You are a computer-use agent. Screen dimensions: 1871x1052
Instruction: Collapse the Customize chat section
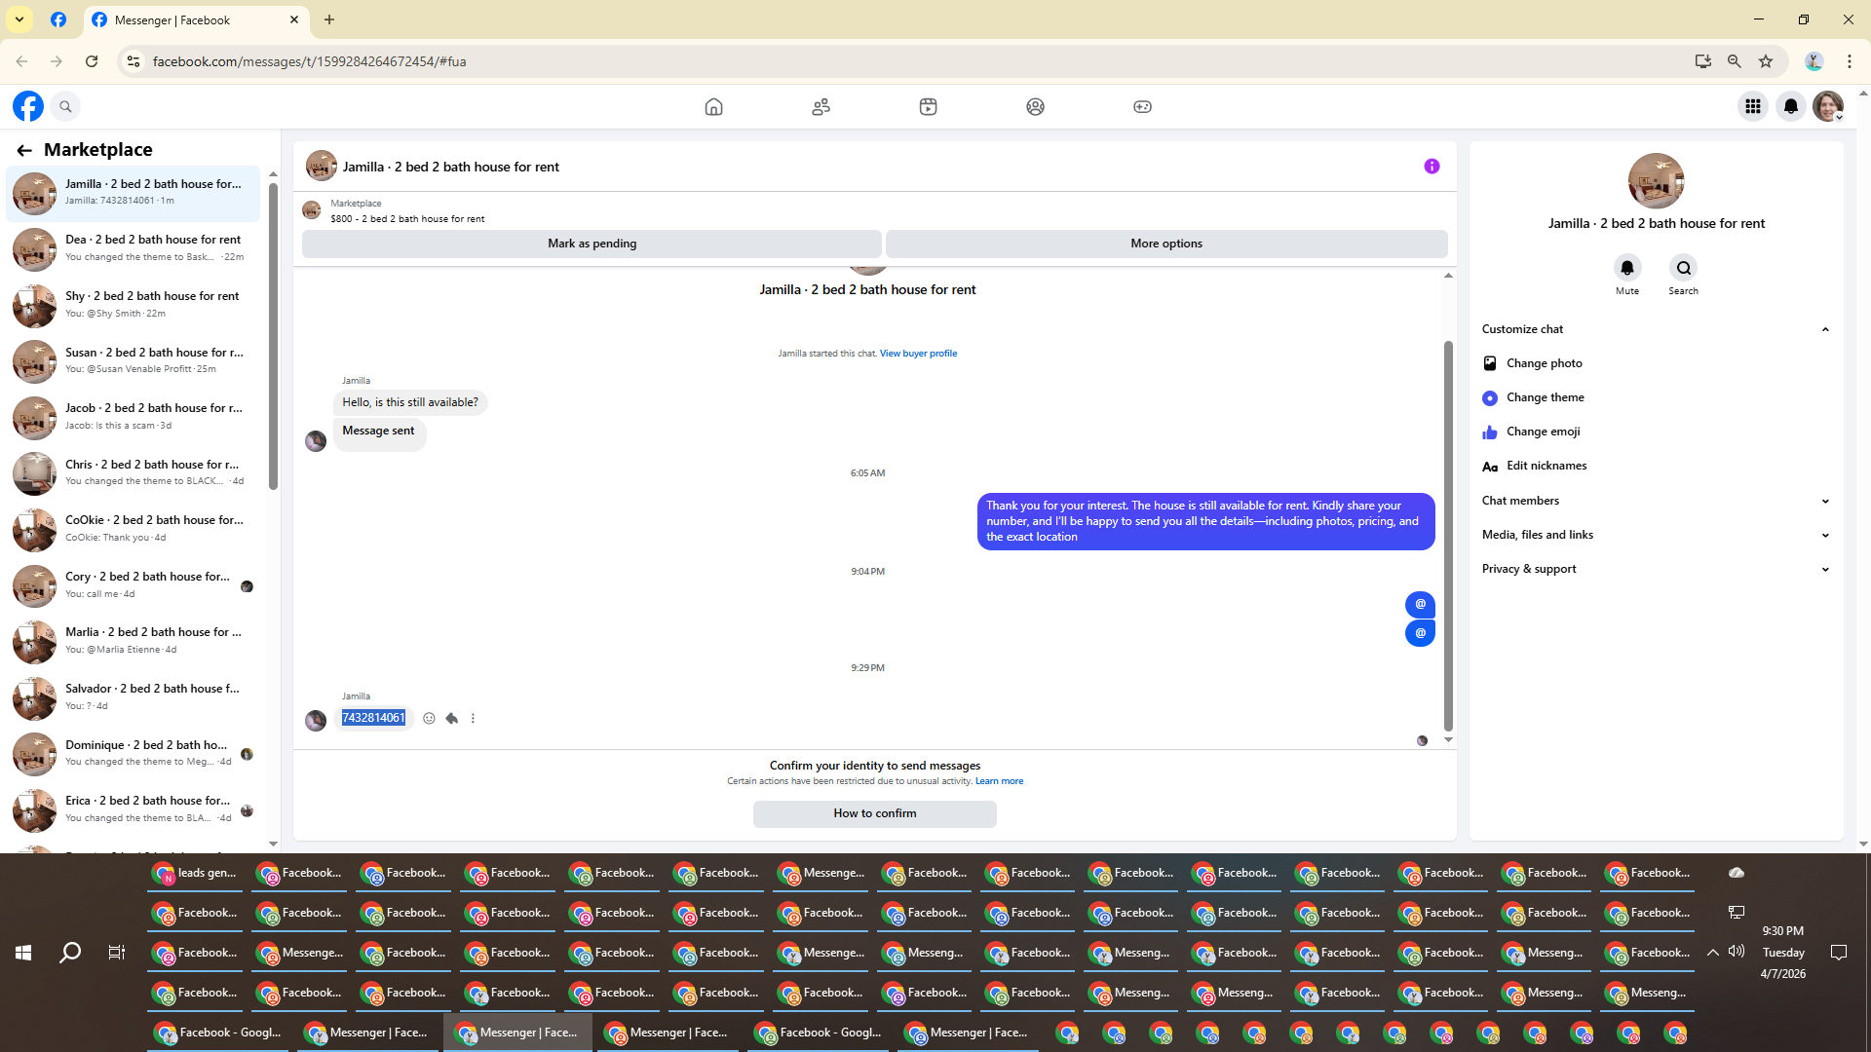pos(1824,329)
